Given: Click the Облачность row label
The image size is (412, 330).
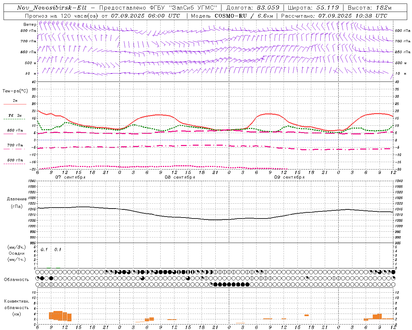Looking at the screenshot, I should pyautogui.click(x=16, y=280).
